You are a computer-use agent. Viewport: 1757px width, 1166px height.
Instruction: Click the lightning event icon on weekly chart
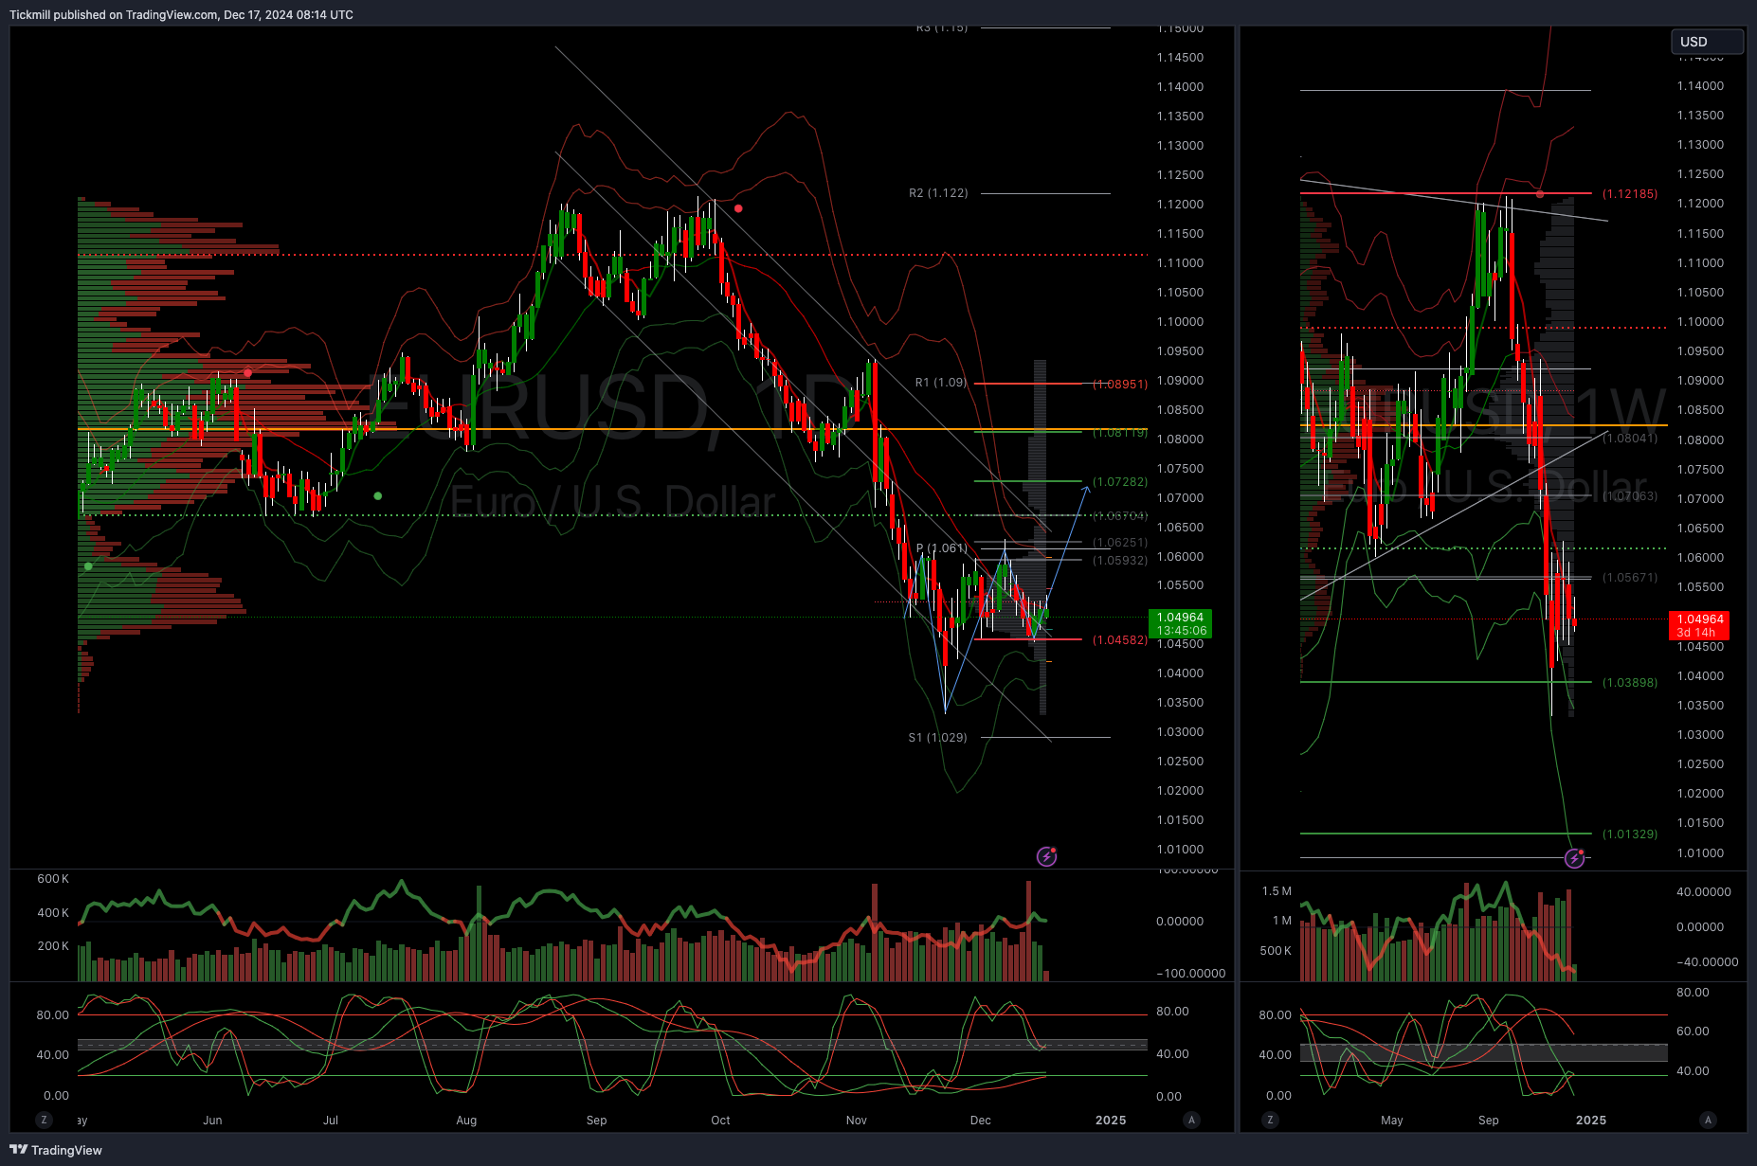tap(1574, 858)
